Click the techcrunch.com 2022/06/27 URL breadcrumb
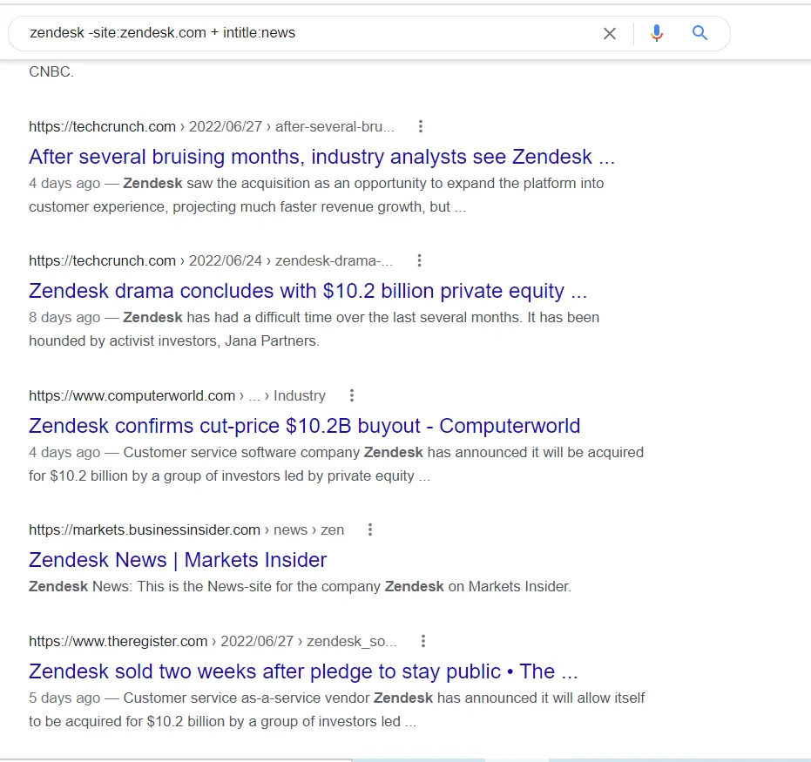This screenshot has width=811, height=762. pos(211,126)
